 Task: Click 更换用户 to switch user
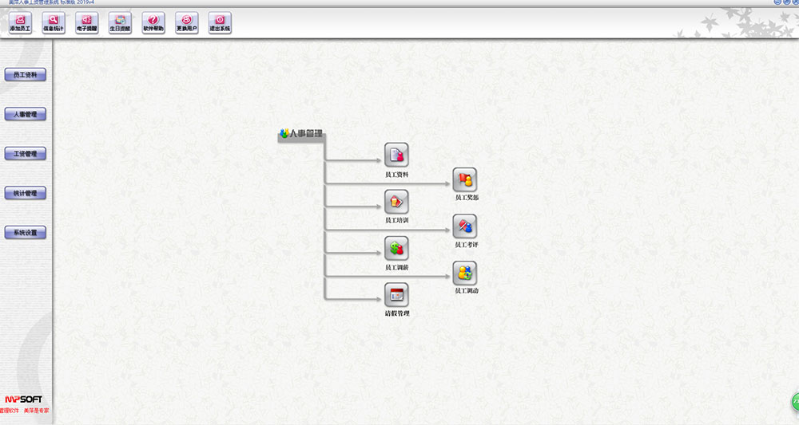click(x=186, y=23)
